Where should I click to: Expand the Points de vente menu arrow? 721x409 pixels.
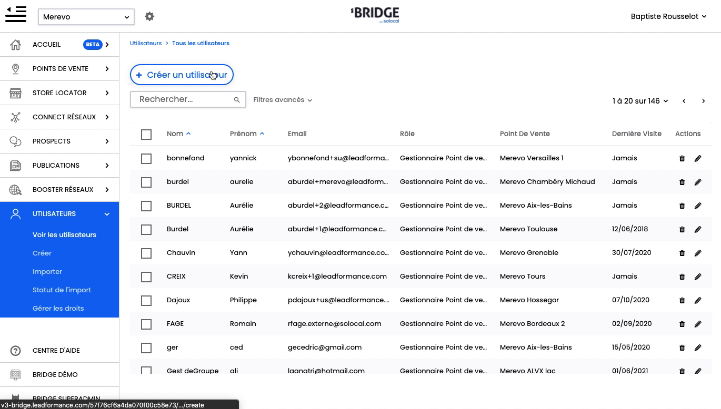pos(107,69)
